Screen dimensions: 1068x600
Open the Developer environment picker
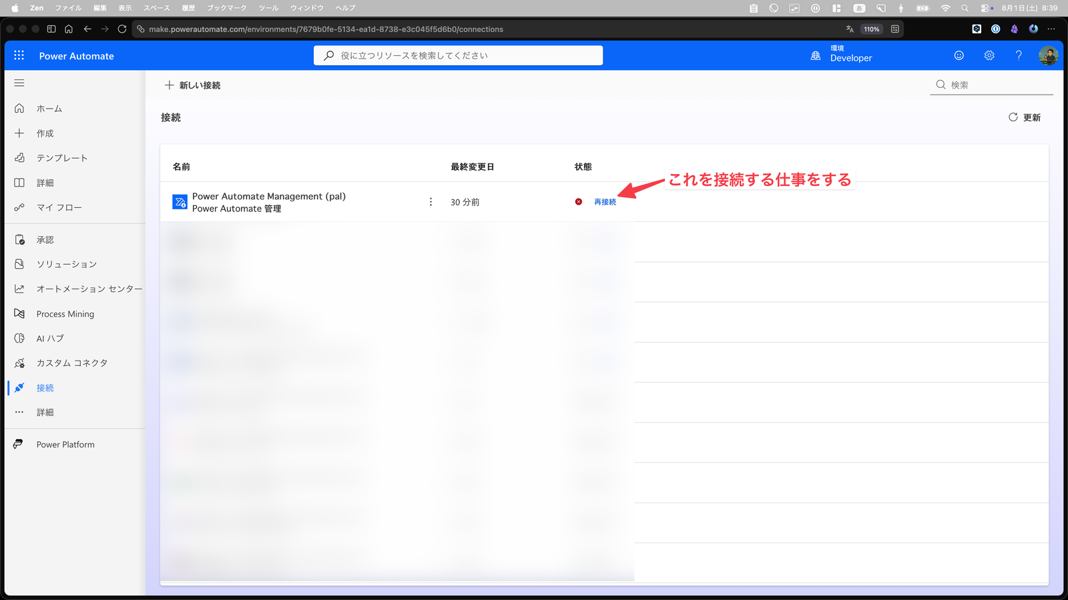[842, 55]
